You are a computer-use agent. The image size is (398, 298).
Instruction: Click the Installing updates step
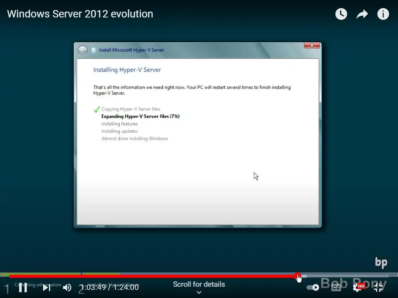[119, 131]
